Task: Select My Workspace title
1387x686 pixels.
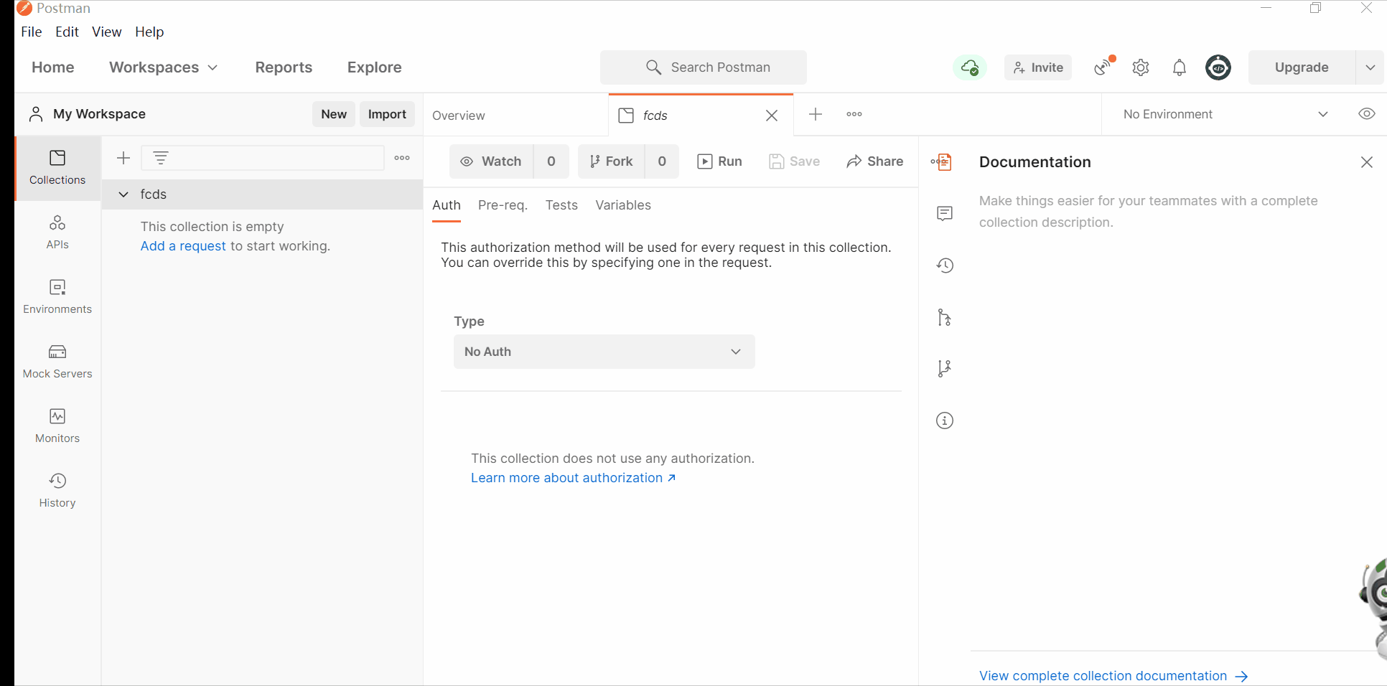Action: [x=99, y=114]
